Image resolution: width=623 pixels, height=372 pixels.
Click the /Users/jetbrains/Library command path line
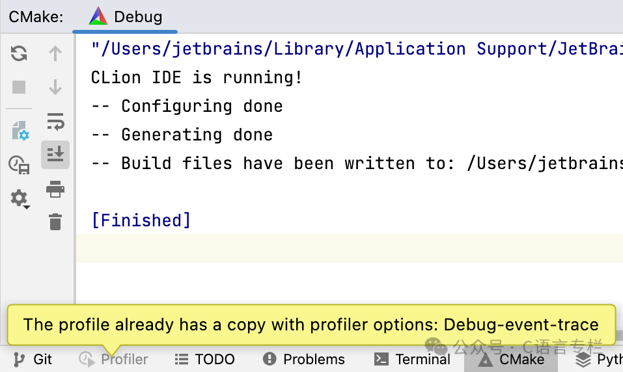coord(357,49)
